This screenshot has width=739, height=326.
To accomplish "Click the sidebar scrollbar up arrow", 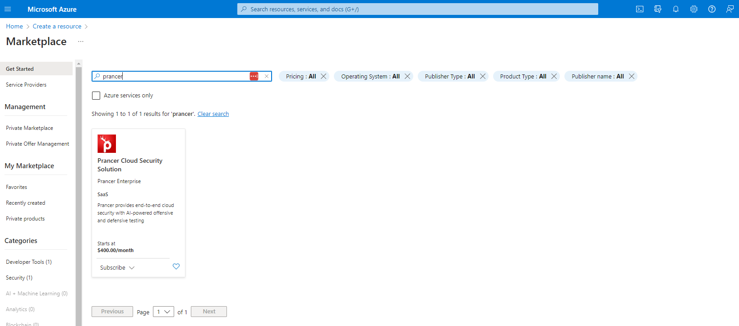I will pos(79,63).
